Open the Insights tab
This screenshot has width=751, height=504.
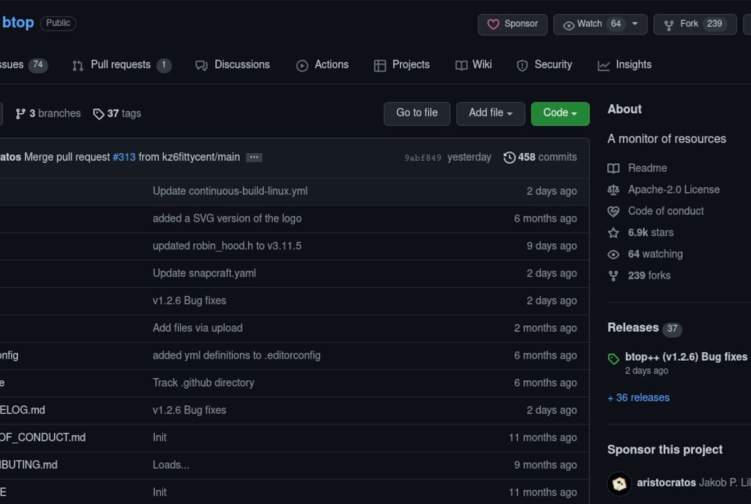(624, 65)
